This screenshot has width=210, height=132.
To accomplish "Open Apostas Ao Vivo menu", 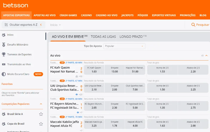I will (x=45, y=15).
